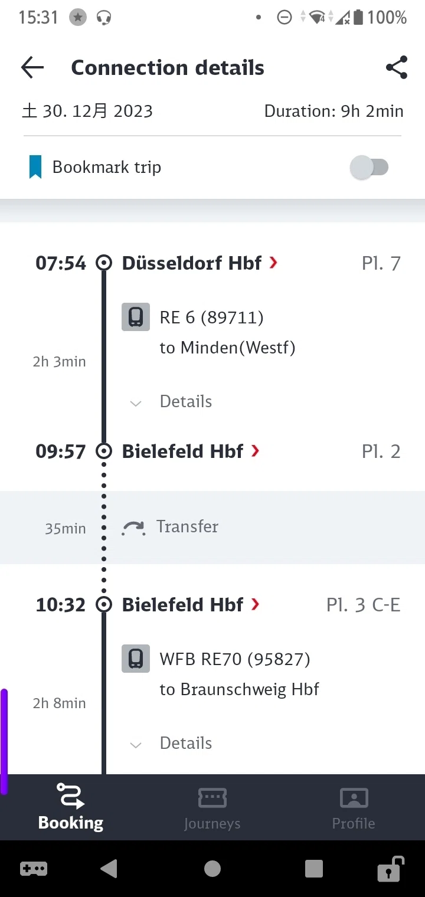Tap the RE 6 train icon
Image resolution: width=425 pixels, height=897 pixels.
(136, 317)
